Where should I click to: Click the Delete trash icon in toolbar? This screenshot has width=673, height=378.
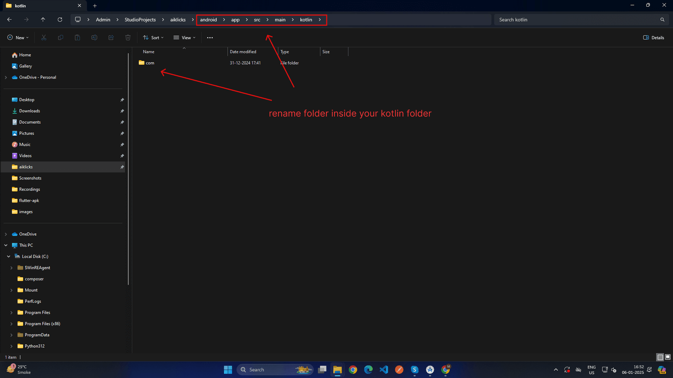coord(128,38)
